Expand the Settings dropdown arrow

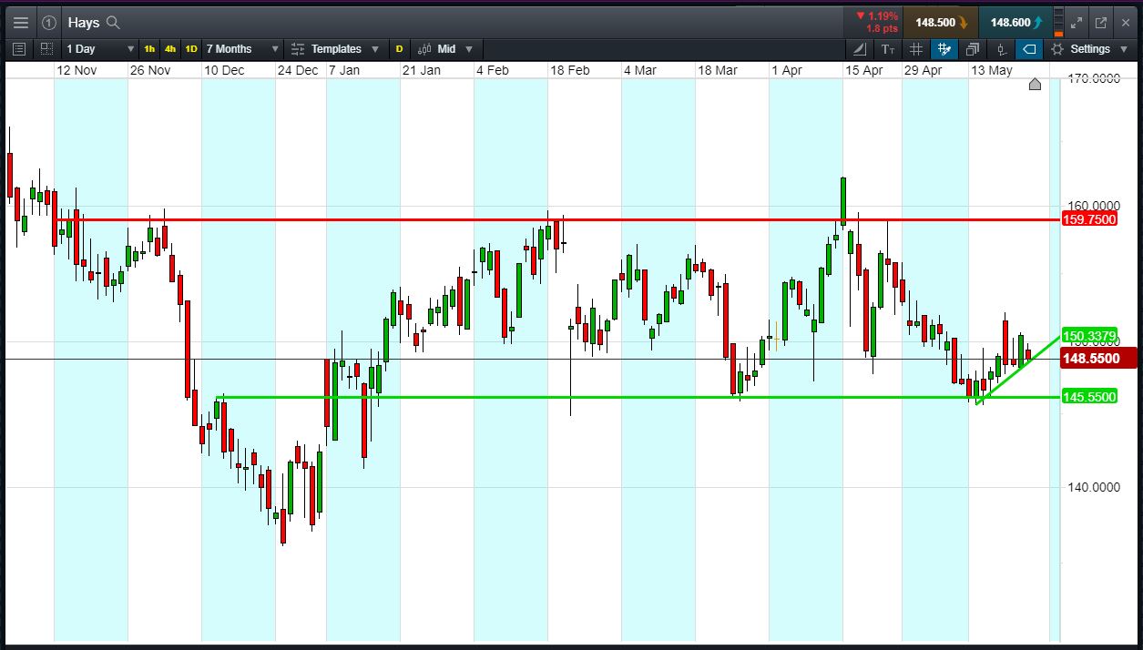pos(1123,49)
